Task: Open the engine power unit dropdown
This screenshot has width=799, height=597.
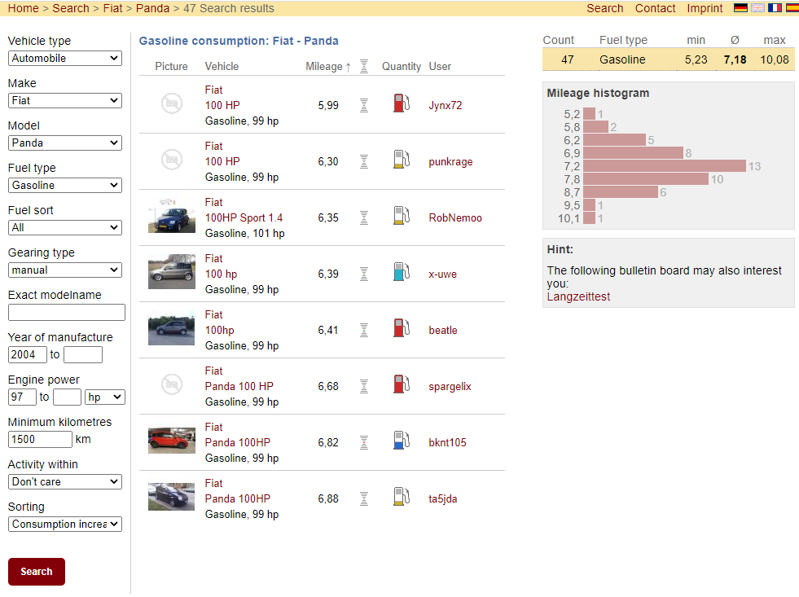Action: click(104, 397)
